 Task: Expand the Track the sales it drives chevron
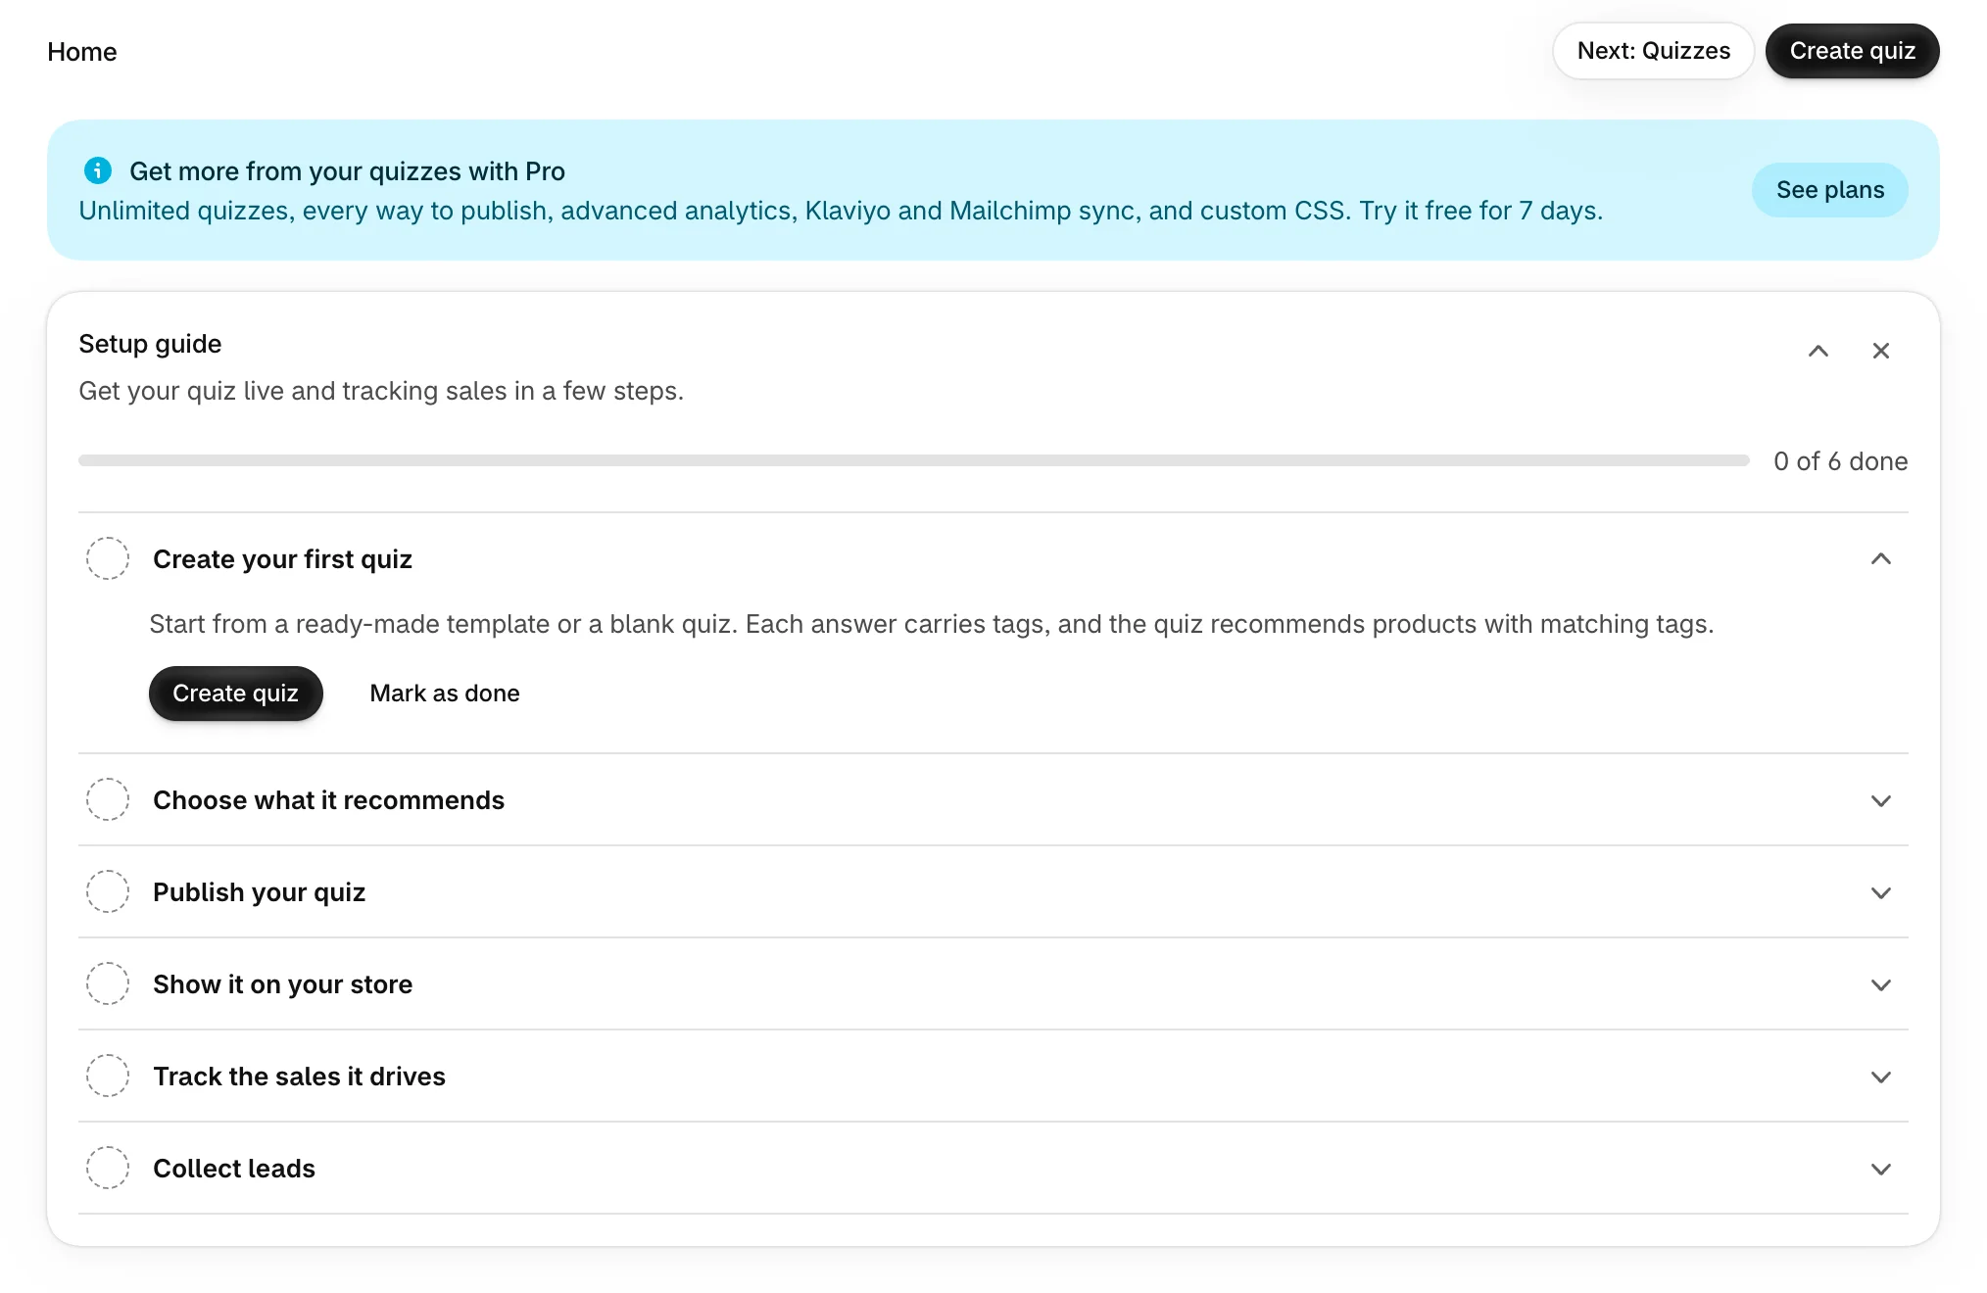tap(1881, 1077)
